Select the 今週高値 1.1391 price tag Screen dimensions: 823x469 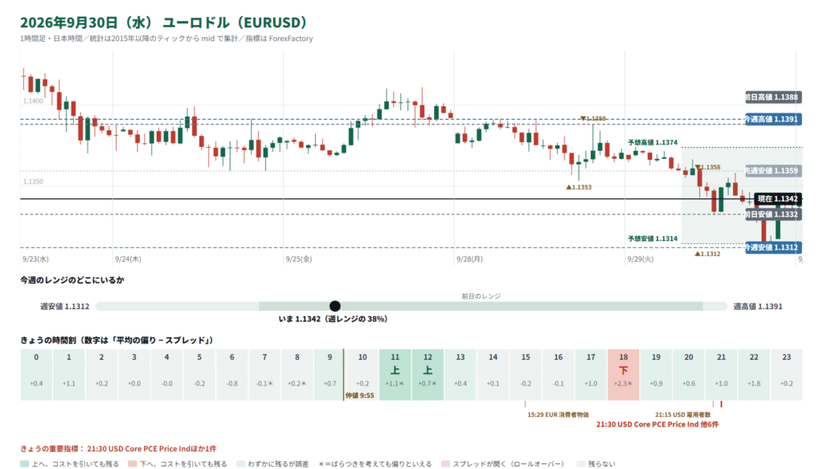point(772,119)
